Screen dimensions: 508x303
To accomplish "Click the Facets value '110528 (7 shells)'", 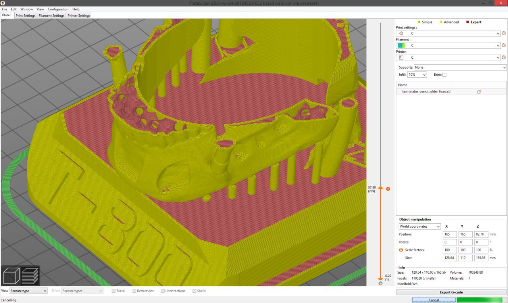I will pyautogui.click(x=423, y=278).
